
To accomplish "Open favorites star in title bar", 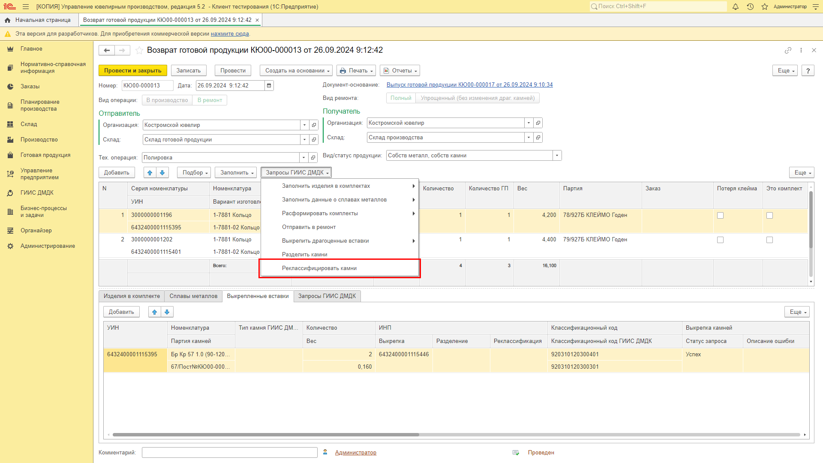I will [x=765, y=6].
